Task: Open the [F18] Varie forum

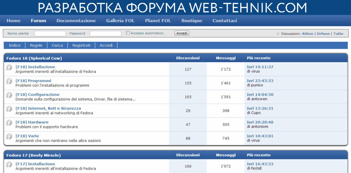Action: pyautogui.click(x=27, y=136)
